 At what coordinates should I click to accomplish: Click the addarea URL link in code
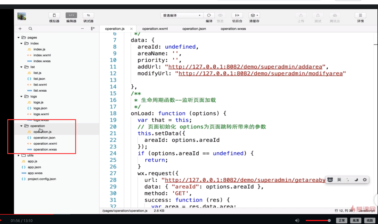pyautogui.click(x=245, y=67)
